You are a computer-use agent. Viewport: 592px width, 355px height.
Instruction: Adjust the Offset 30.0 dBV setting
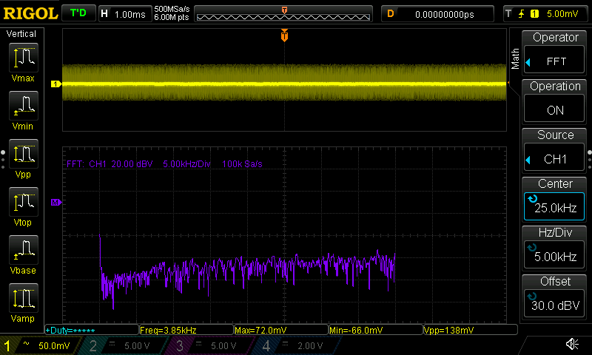(554, 305)
